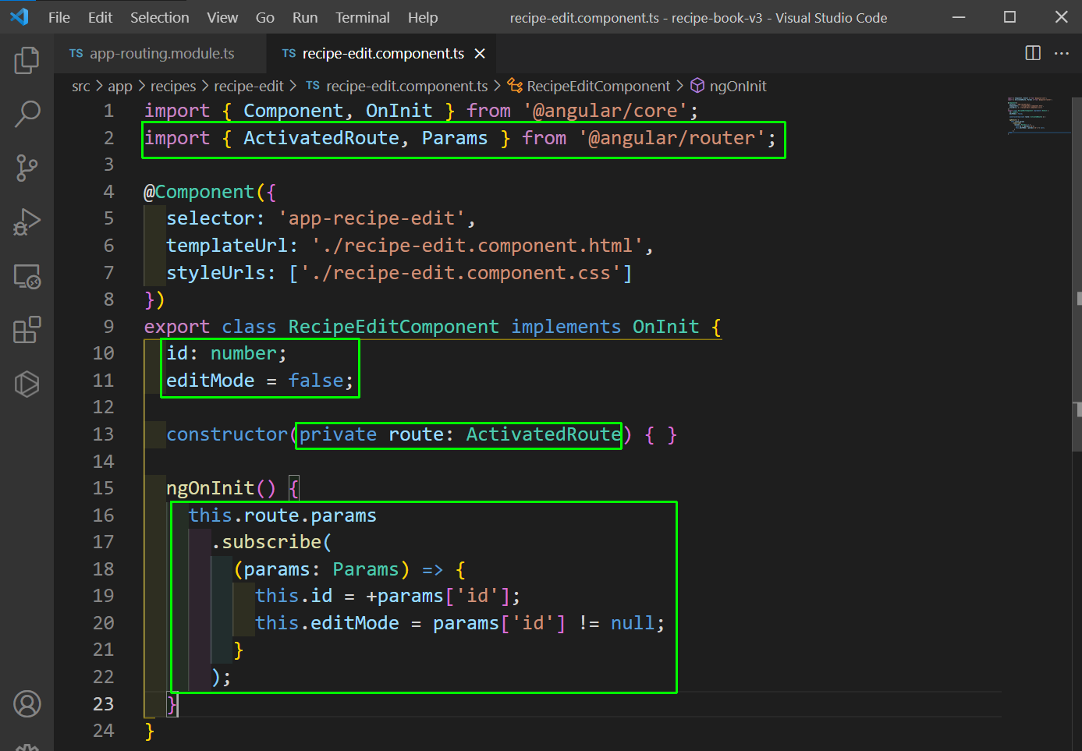The height and width of the screenshot is (751, 1082).
Task: Click 'ActivatedRoute' in the import line
Action: 321,138
